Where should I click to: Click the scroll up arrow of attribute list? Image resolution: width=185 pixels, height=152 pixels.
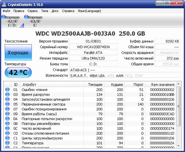(178, 84)
